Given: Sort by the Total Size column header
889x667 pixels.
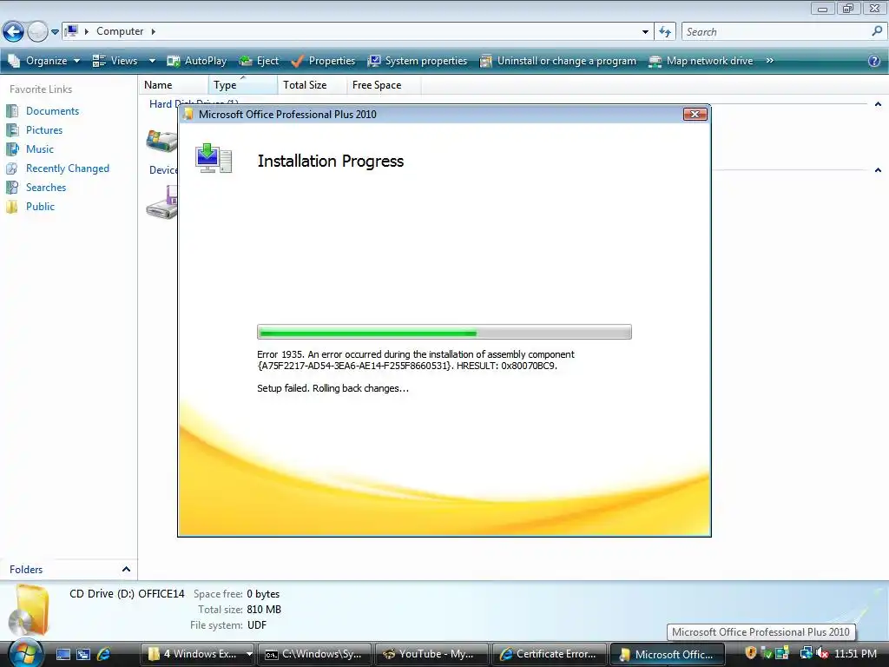Looking at the screenshot, I should (313, 85).
